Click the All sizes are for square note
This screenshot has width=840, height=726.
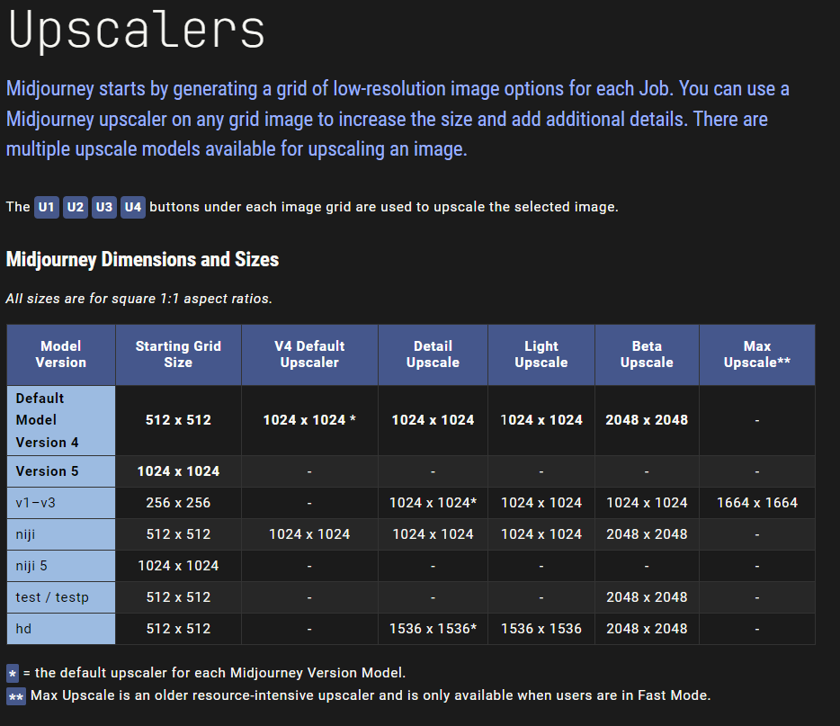pos(139,299)
